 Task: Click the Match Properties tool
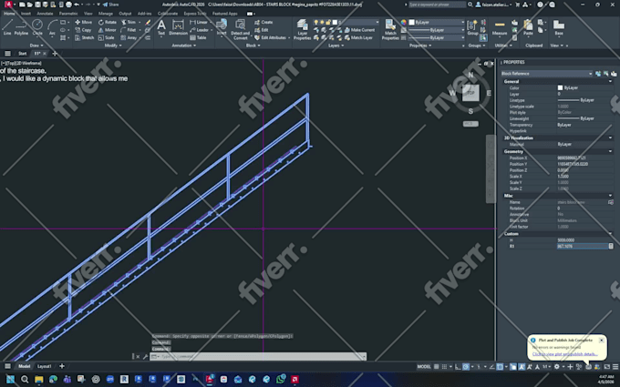(x=390, y=29)
